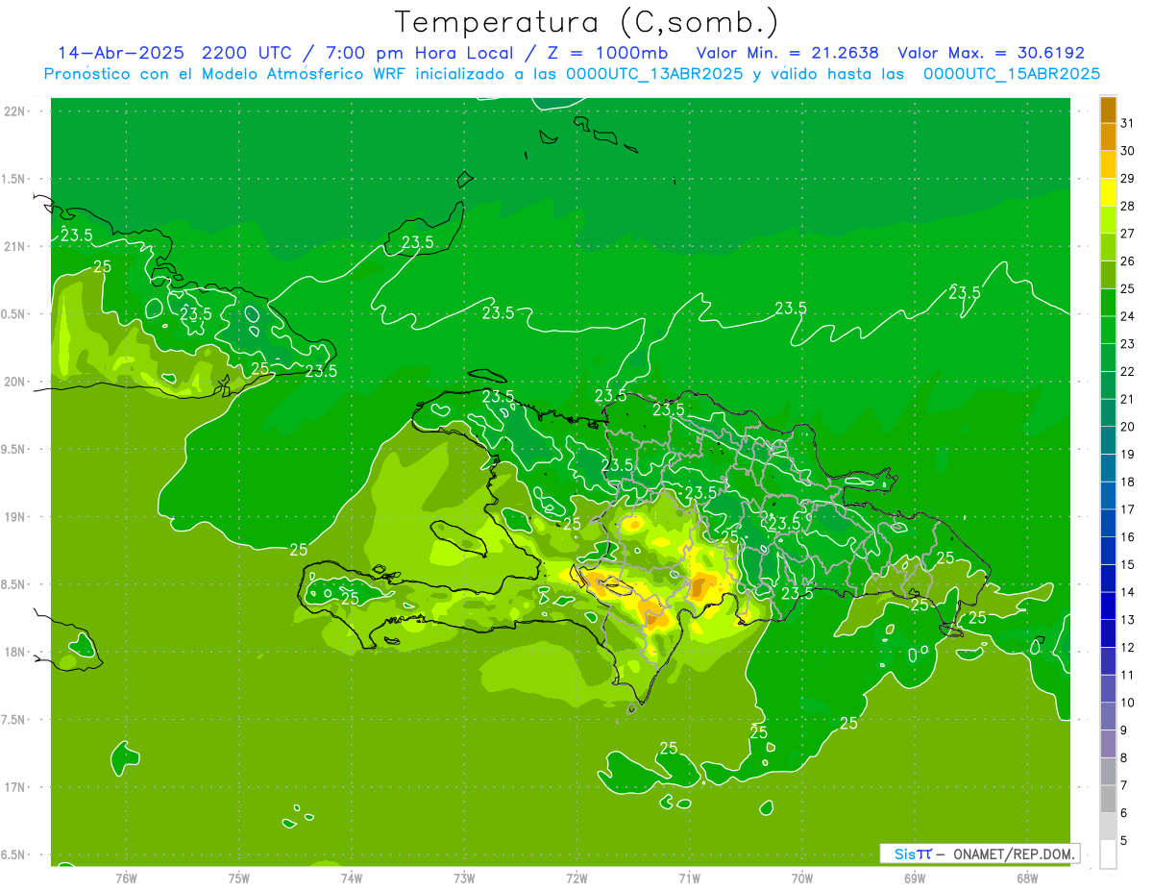
Task: Click the "73W" longitude axis label
Action: 464,878
